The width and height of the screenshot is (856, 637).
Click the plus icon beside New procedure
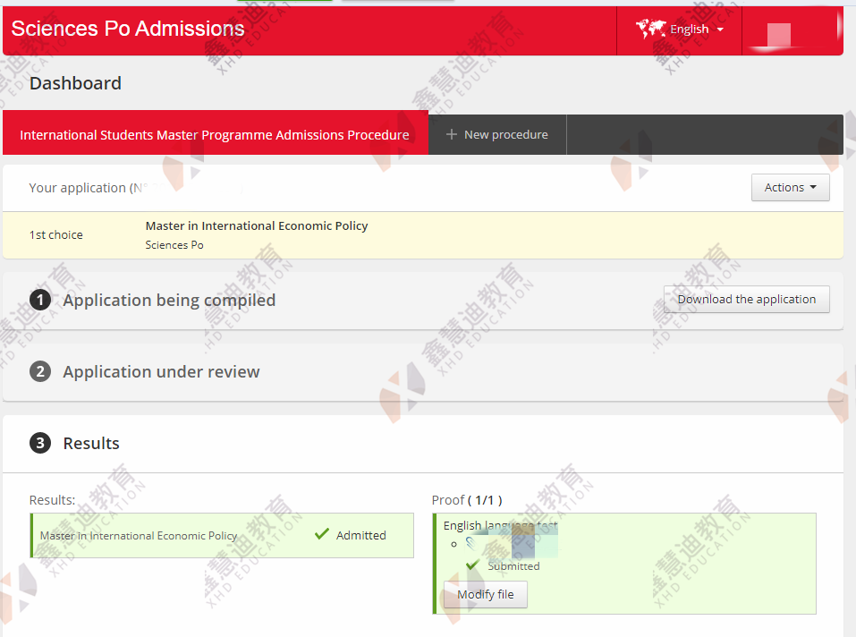coord(452,134)
